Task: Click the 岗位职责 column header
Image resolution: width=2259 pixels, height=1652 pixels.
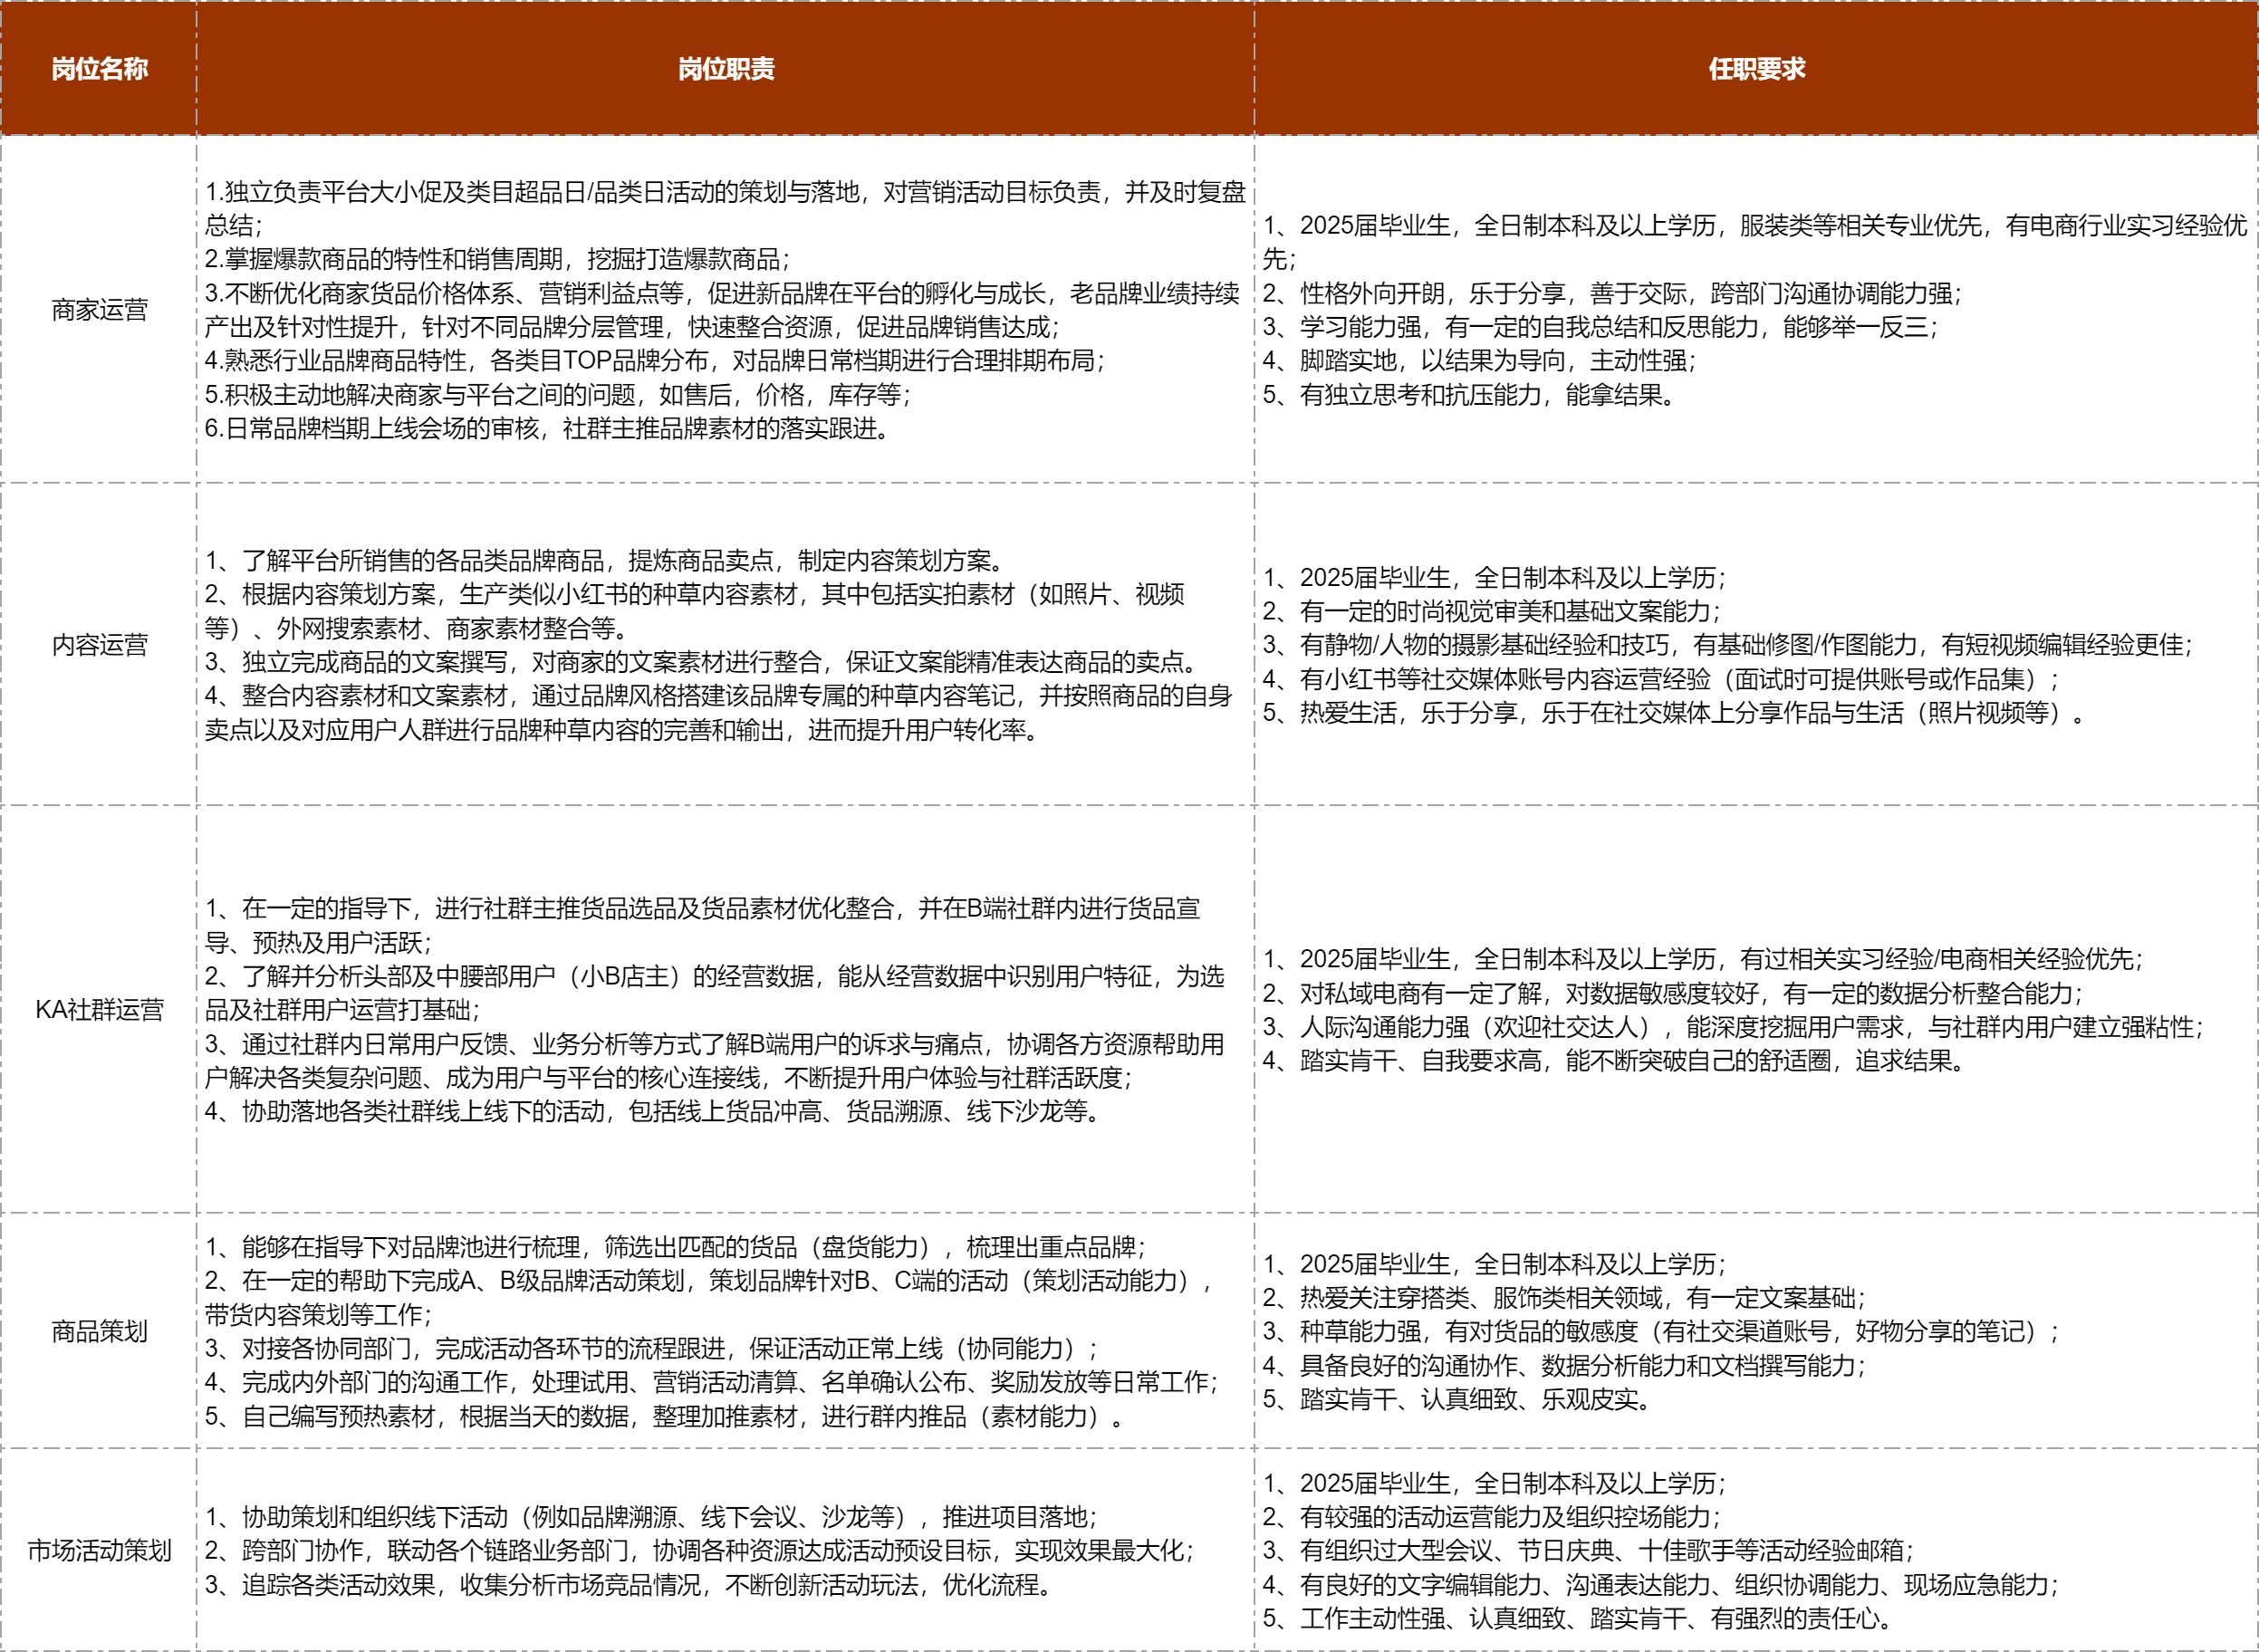Action: pyautogui.click(x=726, y=69)
